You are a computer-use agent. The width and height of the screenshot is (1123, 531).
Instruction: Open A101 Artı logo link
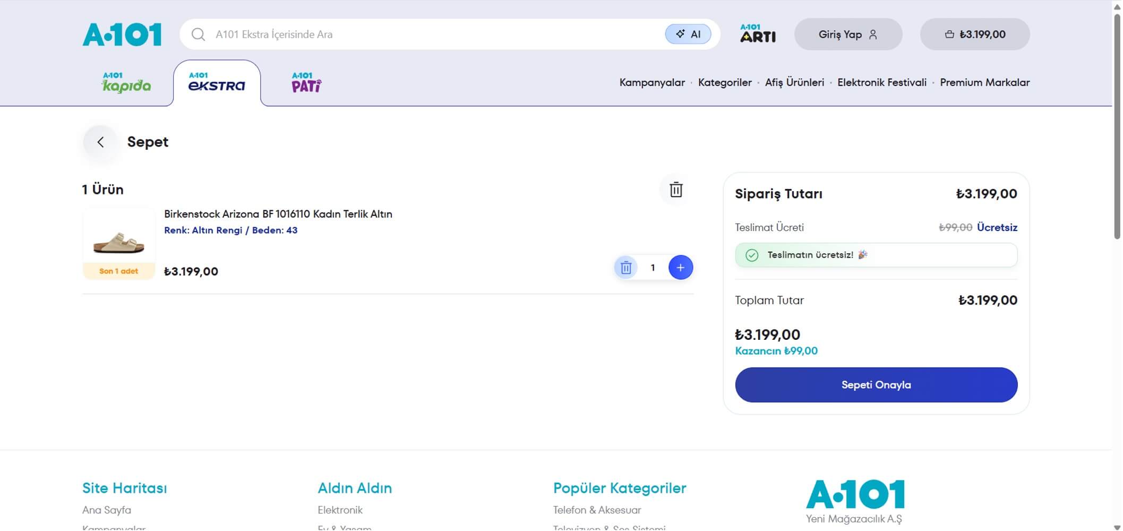coord(758,33)
